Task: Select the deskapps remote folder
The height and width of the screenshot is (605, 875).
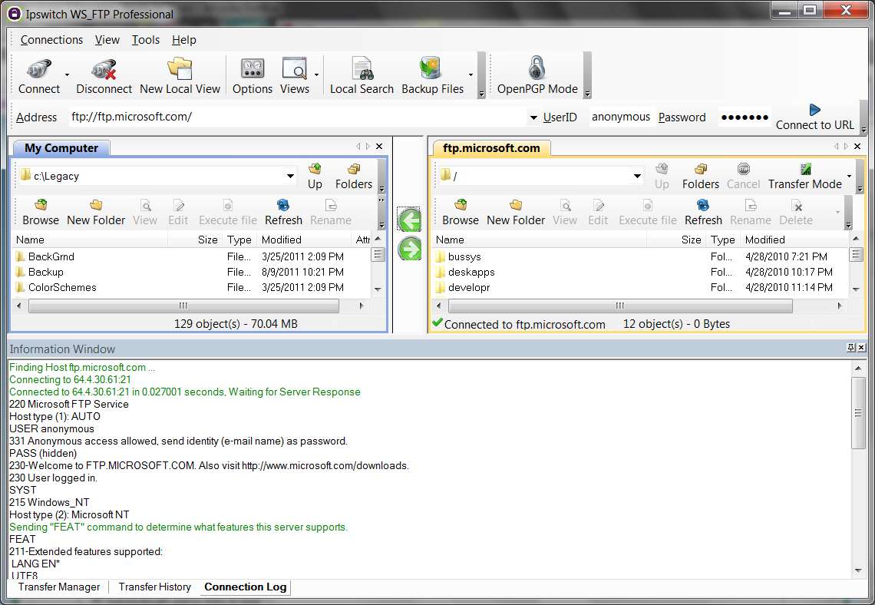Action: [641, 273]
